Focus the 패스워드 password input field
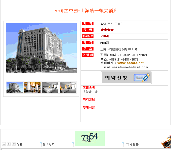This screenshot has width=171, height=150. 64,144
